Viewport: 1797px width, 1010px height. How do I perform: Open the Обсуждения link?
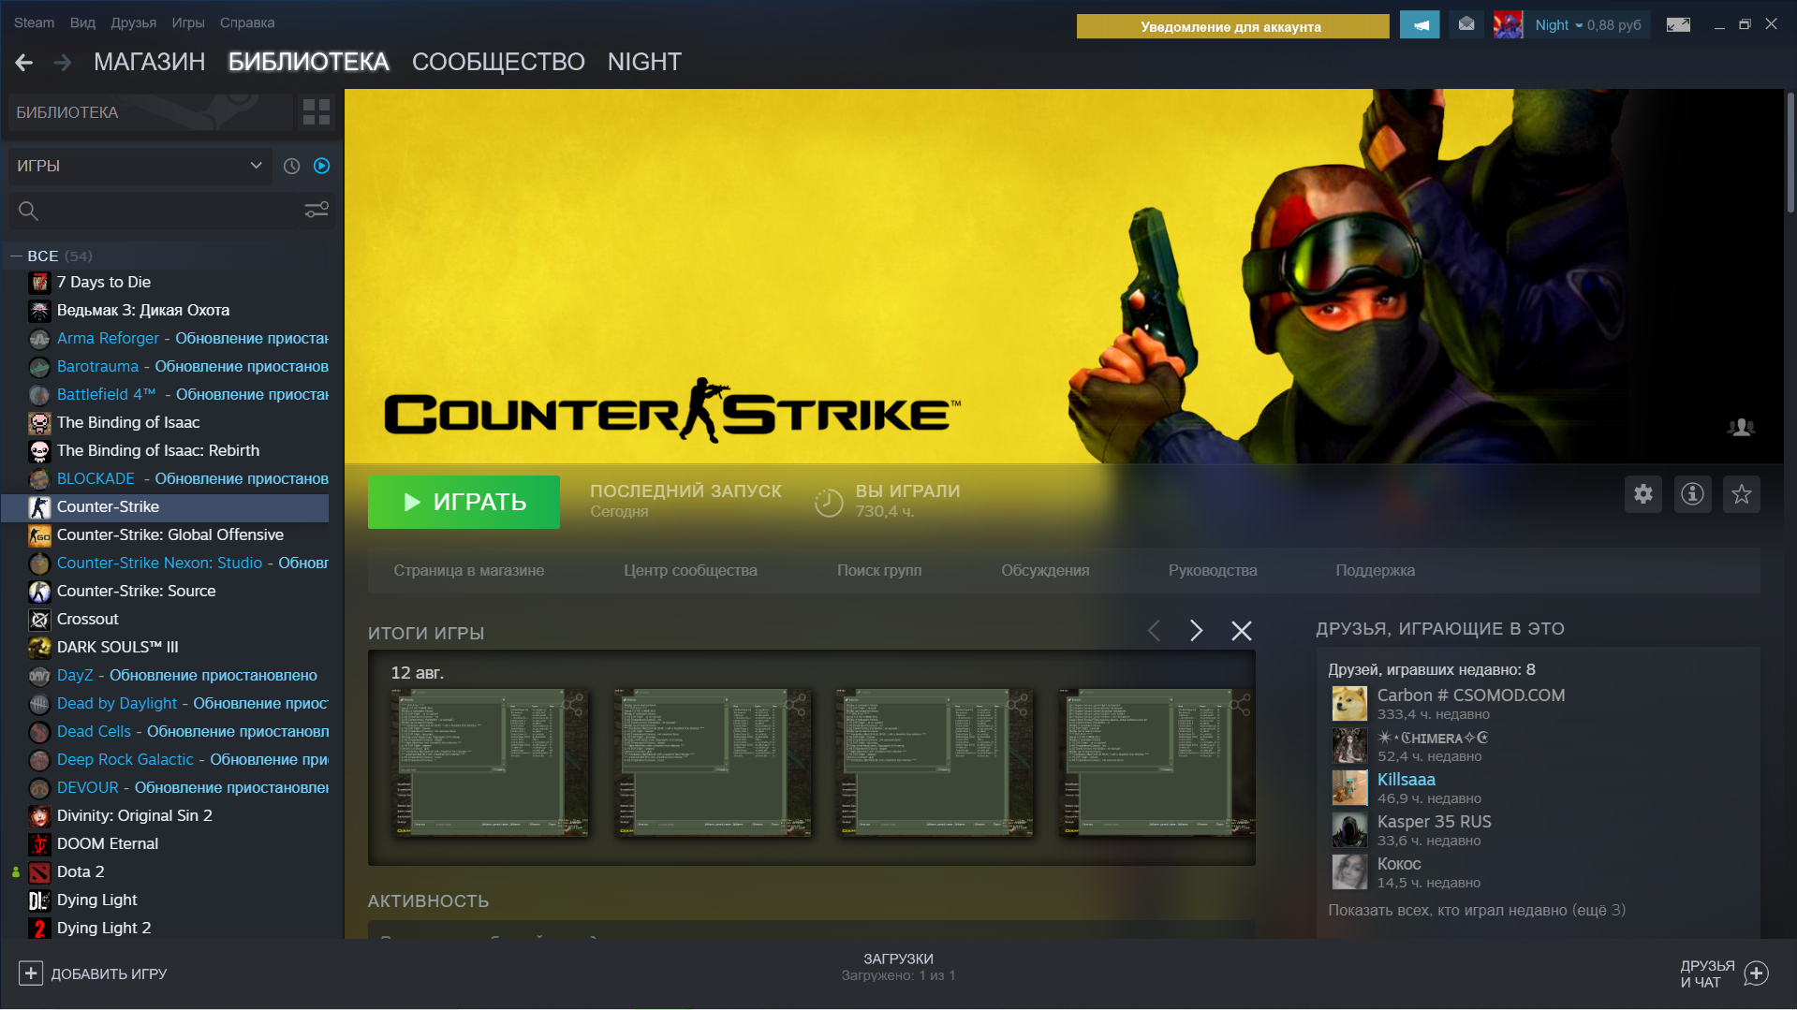[x=1045, y=570]
